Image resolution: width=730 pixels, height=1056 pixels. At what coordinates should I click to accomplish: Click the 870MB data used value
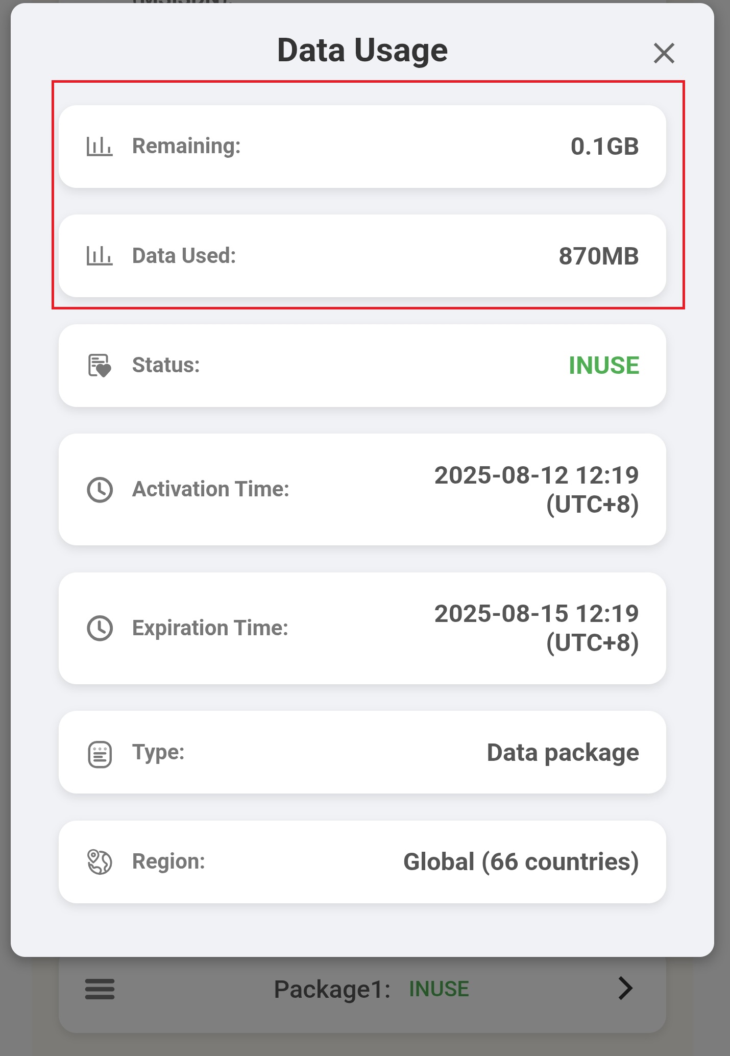[599, 256]
